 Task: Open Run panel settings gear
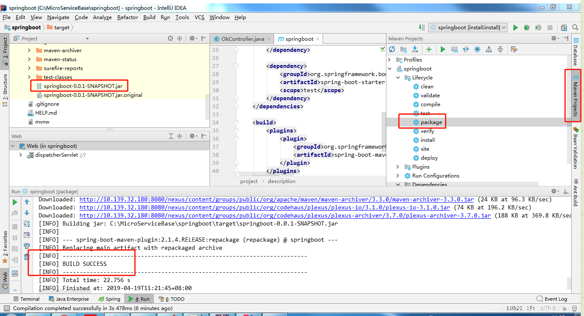point(555,191)
